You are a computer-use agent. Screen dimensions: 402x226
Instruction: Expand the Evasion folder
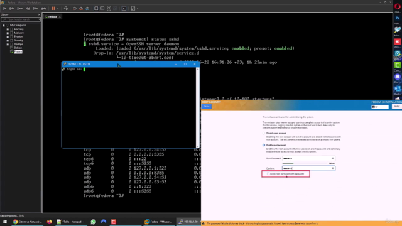8,36
